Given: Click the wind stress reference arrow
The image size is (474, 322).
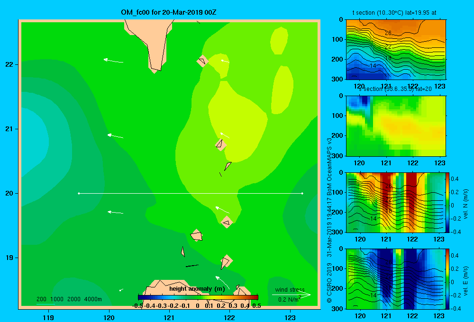Looking at the screenshot, I should click(292, 295).
